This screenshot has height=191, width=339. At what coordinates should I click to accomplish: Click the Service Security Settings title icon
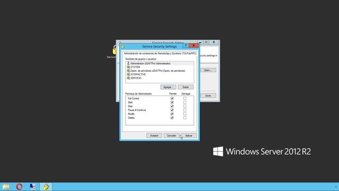[x=123, y=46]
